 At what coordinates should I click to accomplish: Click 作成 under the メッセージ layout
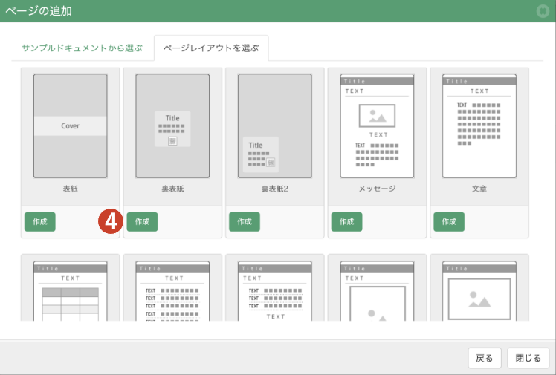[346, 222]
